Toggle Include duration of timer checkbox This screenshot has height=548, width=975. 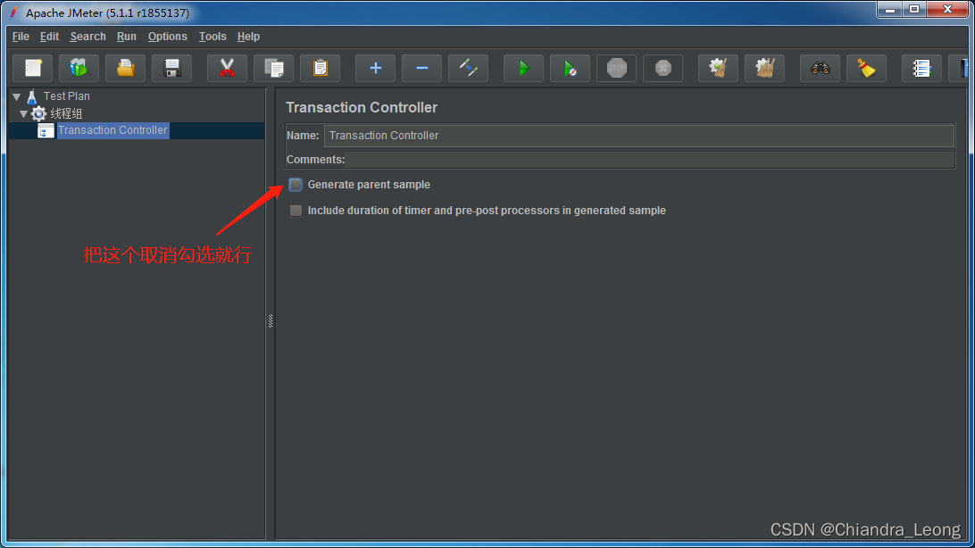pyautogui.click(x=296, y=211)
